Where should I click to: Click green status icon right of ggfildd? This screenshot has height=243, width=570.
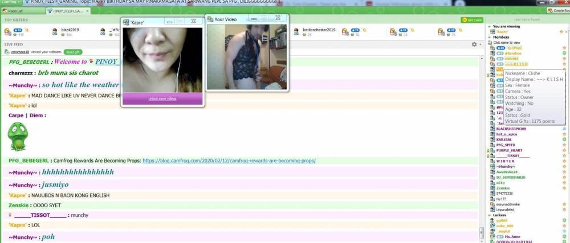click(564, 220)
